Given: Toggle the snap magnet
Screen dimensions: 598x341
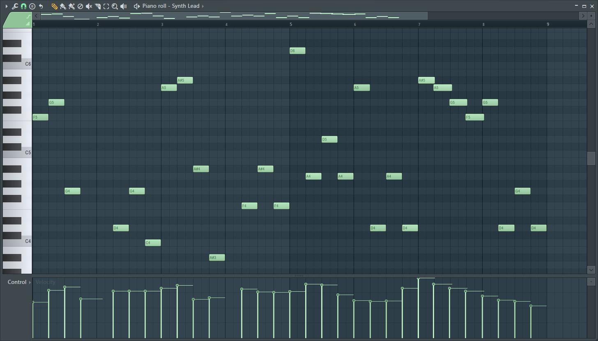Looking at the screenshot, I should coord(24,6).
